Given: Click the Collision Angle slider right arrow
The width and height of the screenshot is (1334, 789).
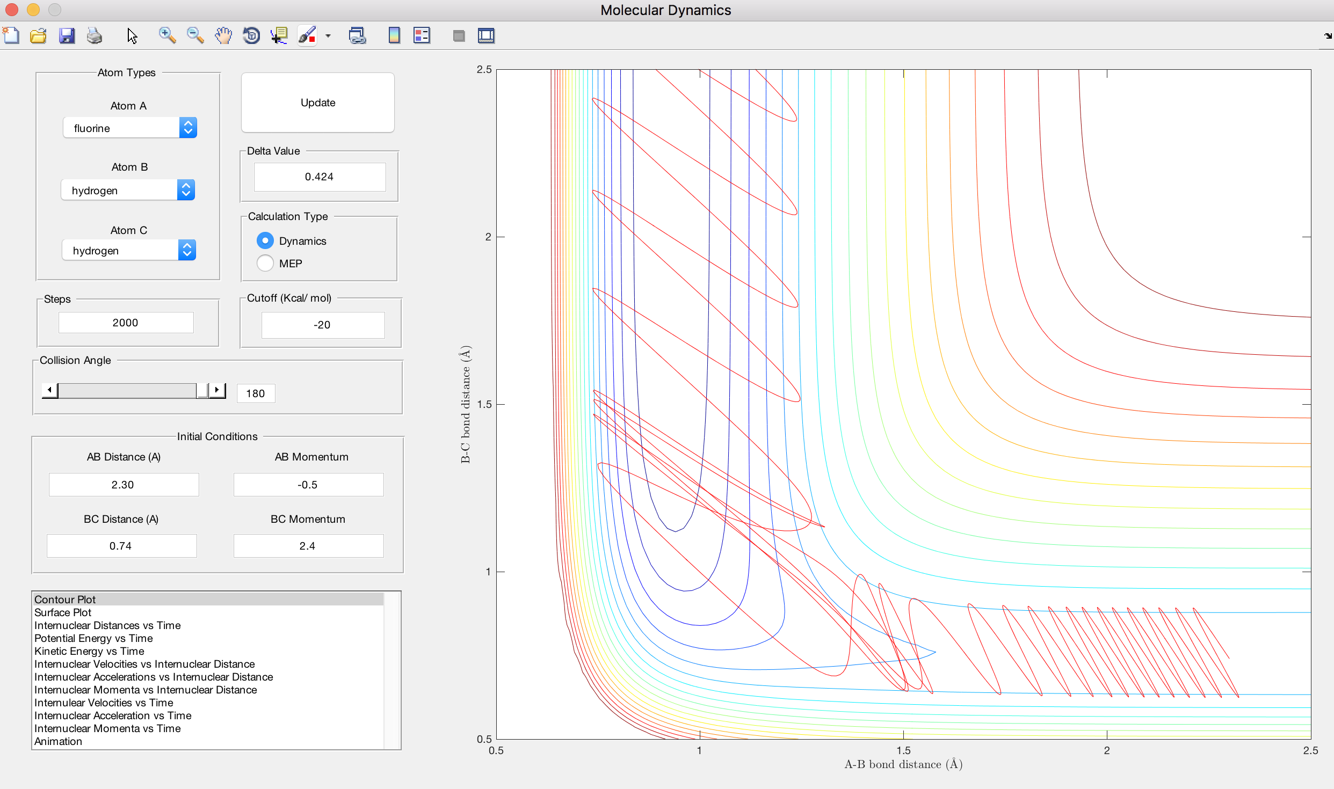Looking at the screenshot, I should click(x=217, y=390).
